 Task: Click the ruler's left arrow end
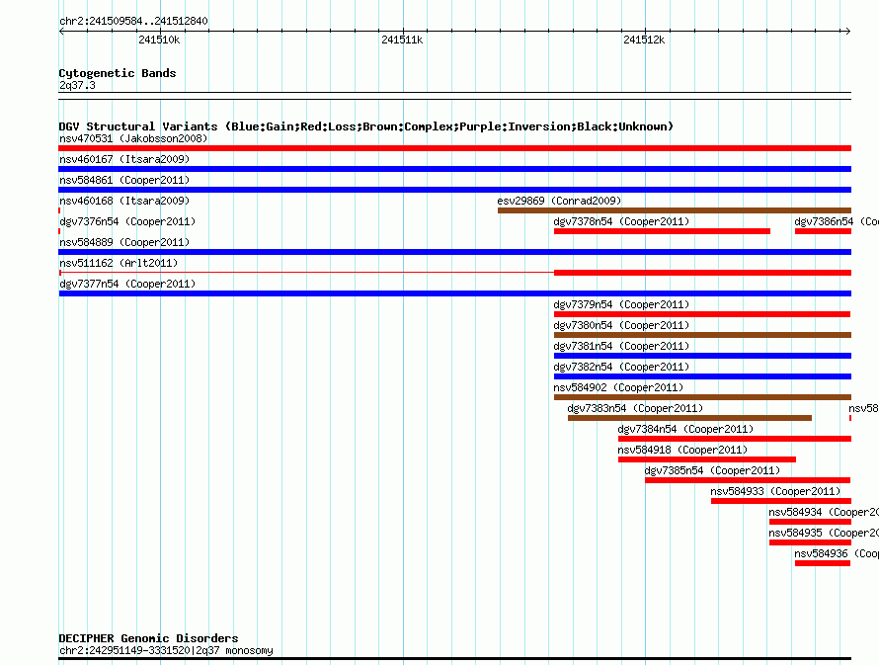click(x=61, y=32)
